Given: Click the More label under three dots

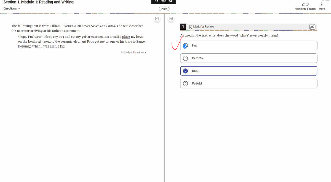Looking at the screenshot, I should tap(322, 9).
